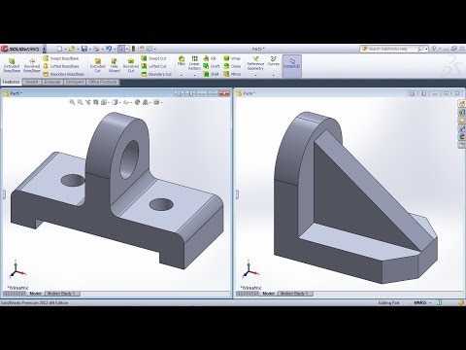Choose Boundary Cut feature
The image size is (466, 350).
[156, 74]
